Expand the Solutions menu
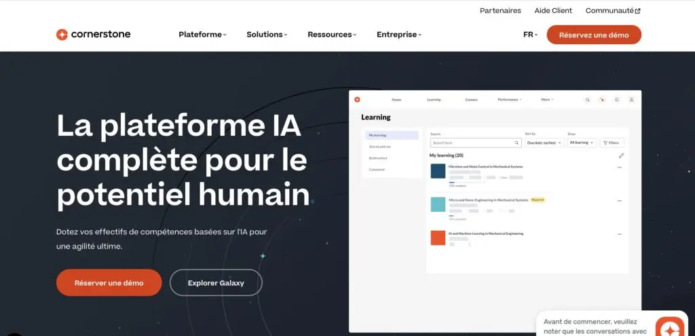Screen dimensions: 695x336 [267, 35]
